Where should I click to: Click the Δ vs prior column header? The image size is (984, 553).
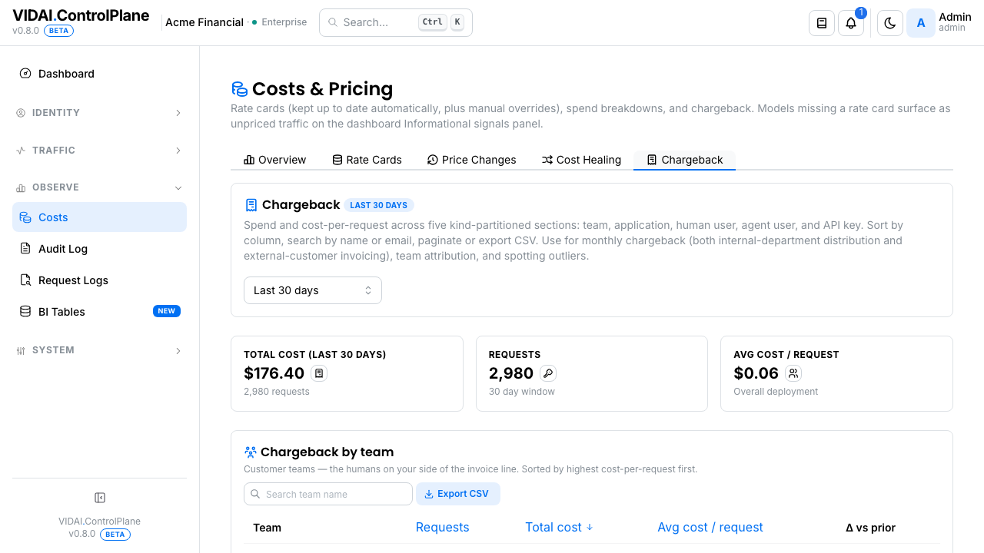(x=870, y=528)
